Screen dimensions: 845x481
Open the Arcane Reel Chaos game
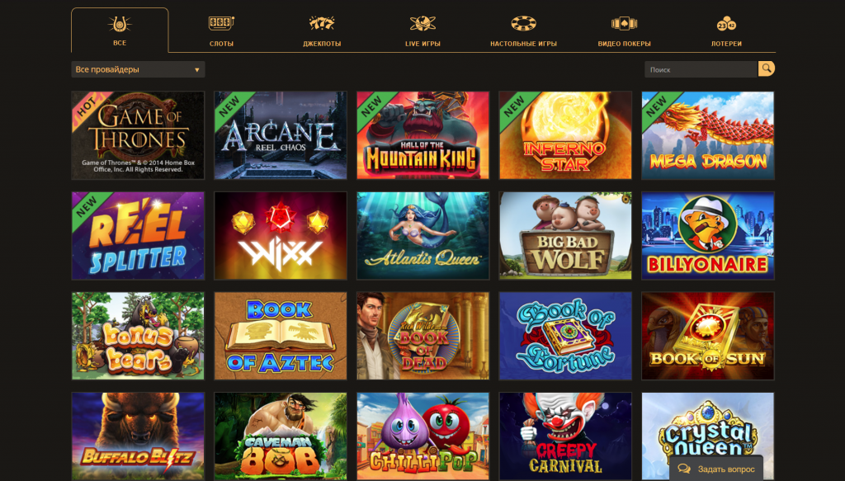point(281,135)
